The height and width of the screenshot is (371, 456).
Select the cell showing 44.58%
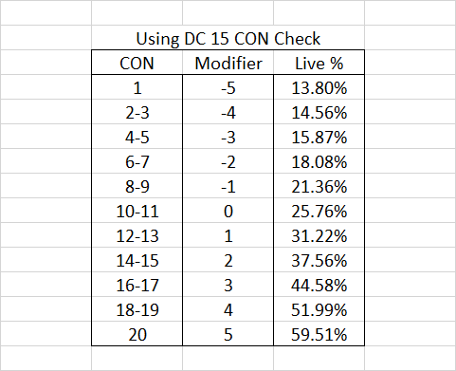(x=319, y=285)
